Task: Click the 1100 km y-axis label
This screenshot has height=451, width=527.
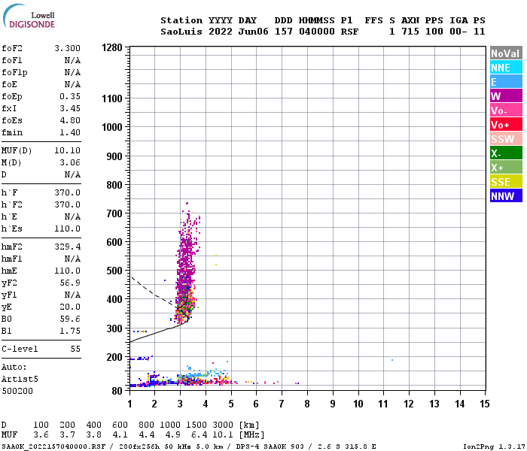Action: [x=112, y=98]
